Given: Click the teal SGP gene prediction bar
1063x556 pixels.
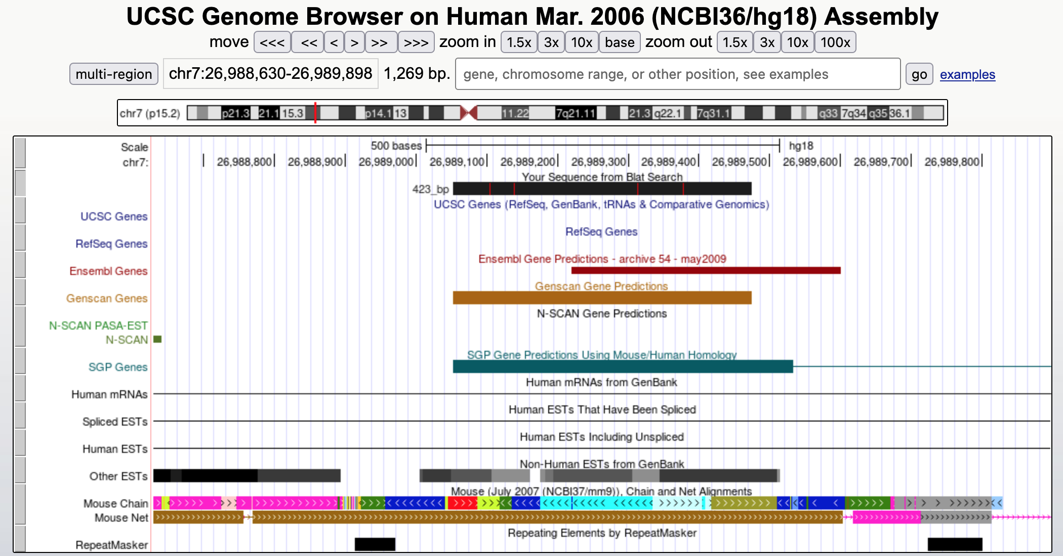Looking at the screenshot, I should point(623,366).
